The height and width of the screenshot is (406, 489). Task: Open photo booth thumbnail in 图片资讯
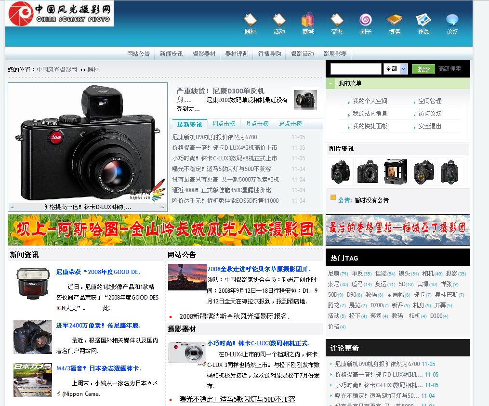pyautogui.click(x=396, y=171)
